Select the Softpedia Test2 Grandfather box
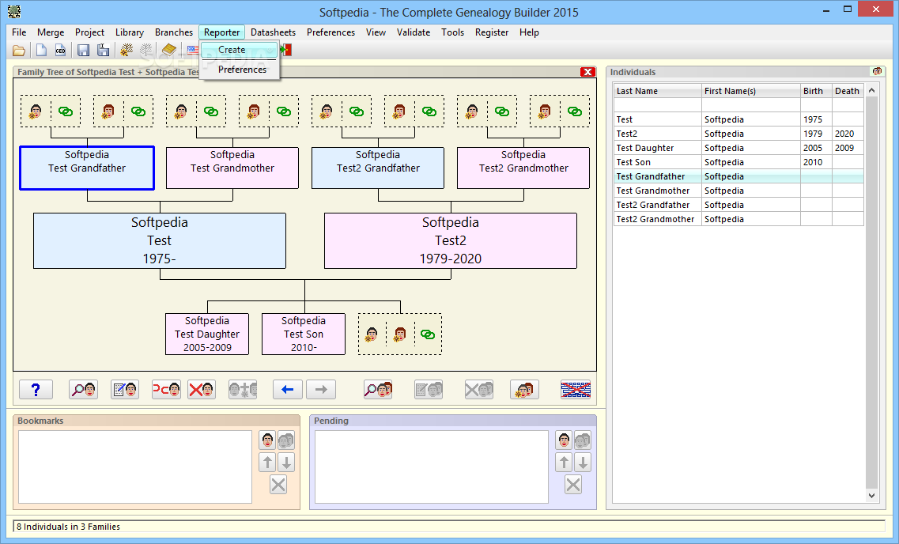The image size is (899, 544). click(x=378, y=168)
